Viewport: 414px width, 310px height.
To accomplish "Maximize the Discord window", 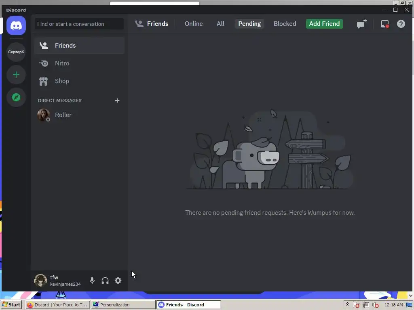I will [395, 10].
